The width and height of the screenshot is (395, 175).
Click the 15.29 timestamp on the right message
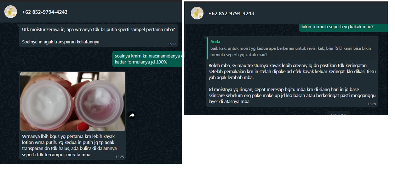pyautogui.click(x=372, y=104)
